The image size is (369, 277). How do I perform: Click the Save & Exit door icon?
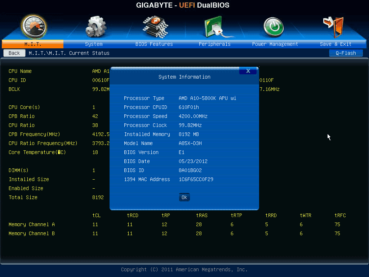(x=333, y=27)
